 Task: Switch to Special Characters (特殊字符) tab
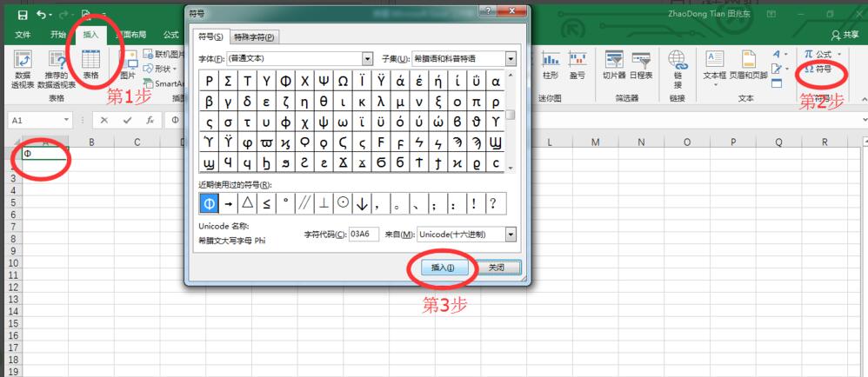pyautogui.click(x=254, y=37)
